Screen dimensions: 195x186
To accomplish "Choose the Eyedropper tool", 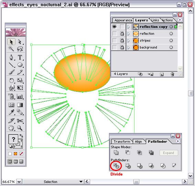I will (x=11, y=112).
